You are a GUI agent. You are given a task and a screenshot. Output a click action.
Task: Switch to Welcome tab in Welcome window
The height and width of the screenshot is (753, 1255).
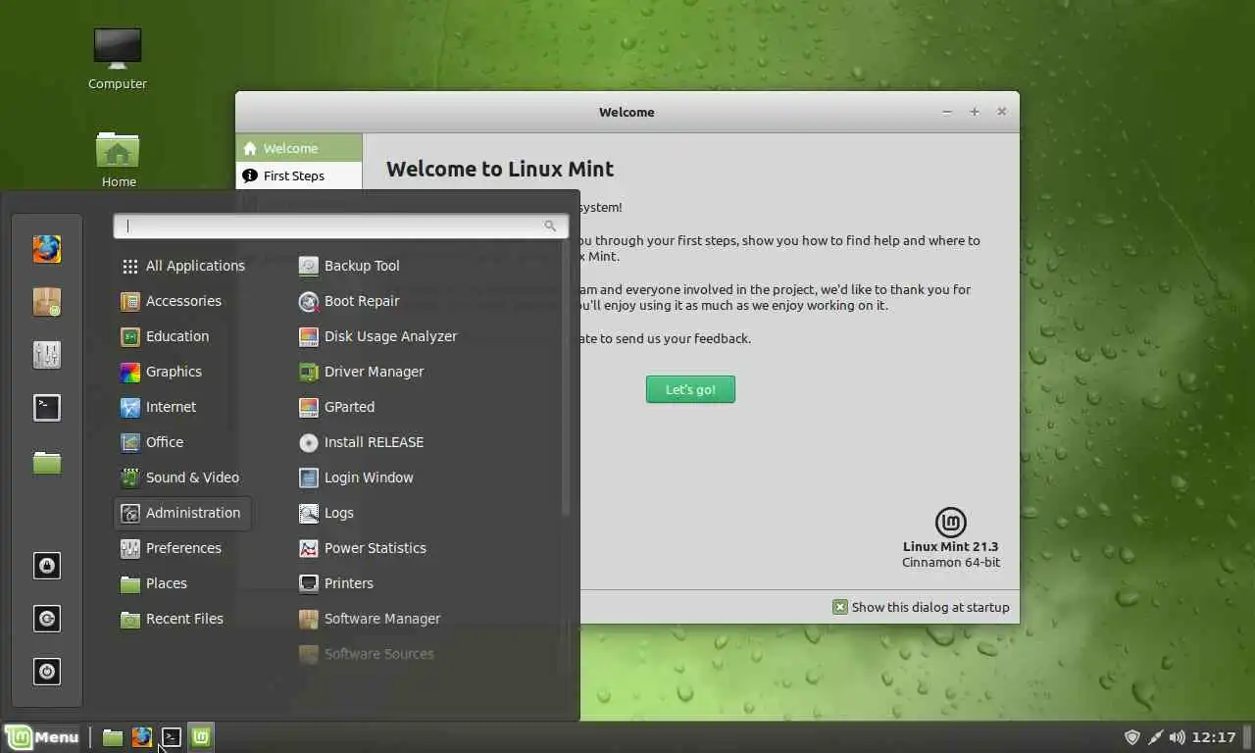point(299,148)
